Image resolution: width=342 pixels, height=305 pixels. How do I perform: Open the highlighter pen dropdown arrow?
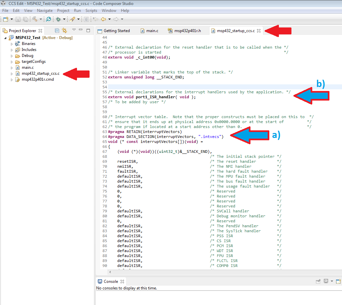(78, 19)
